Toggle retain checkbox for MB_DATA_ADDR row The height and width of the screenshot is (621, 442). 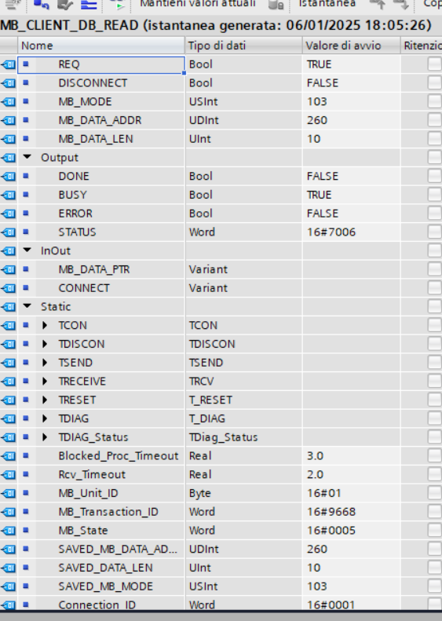[434, 120]
